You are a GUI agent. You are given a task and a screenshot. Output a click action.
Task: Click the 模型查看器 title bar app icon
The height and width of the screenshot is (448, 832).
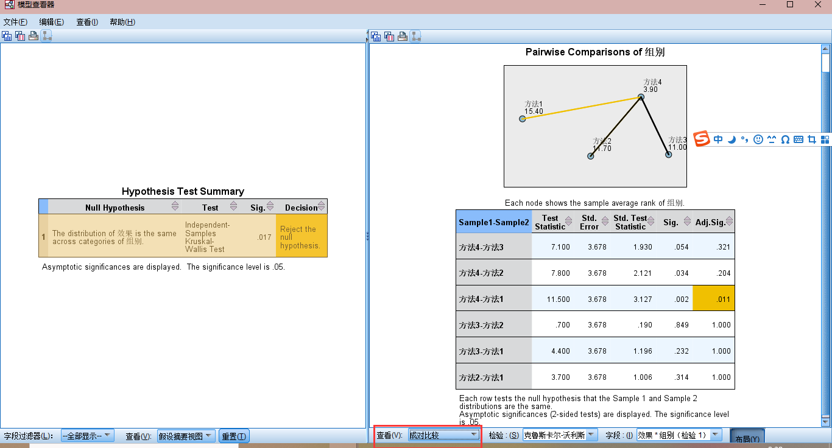[9, 5]
